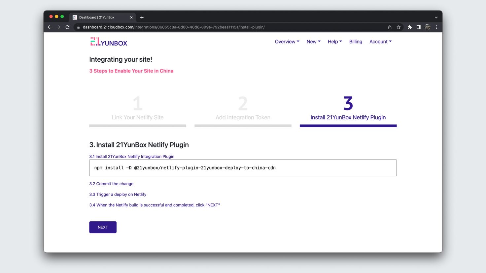Click the '3.4 When the Netlify build' instruction
The width and height of the screenshot is (486, 273).
[155, 205]
